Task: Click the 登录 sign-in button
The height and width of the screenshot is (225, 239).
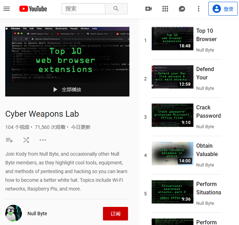Action: [223, 9]
